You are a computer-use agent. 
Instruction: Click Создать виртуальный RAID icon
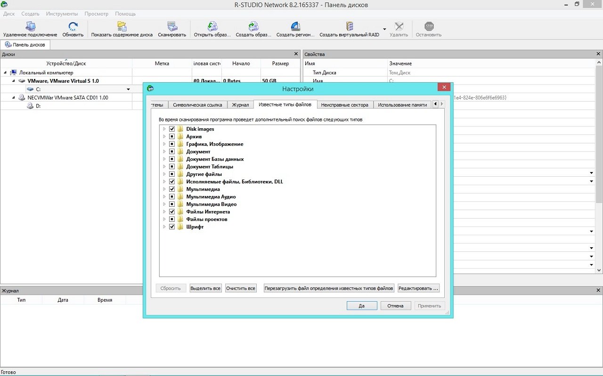349,27
